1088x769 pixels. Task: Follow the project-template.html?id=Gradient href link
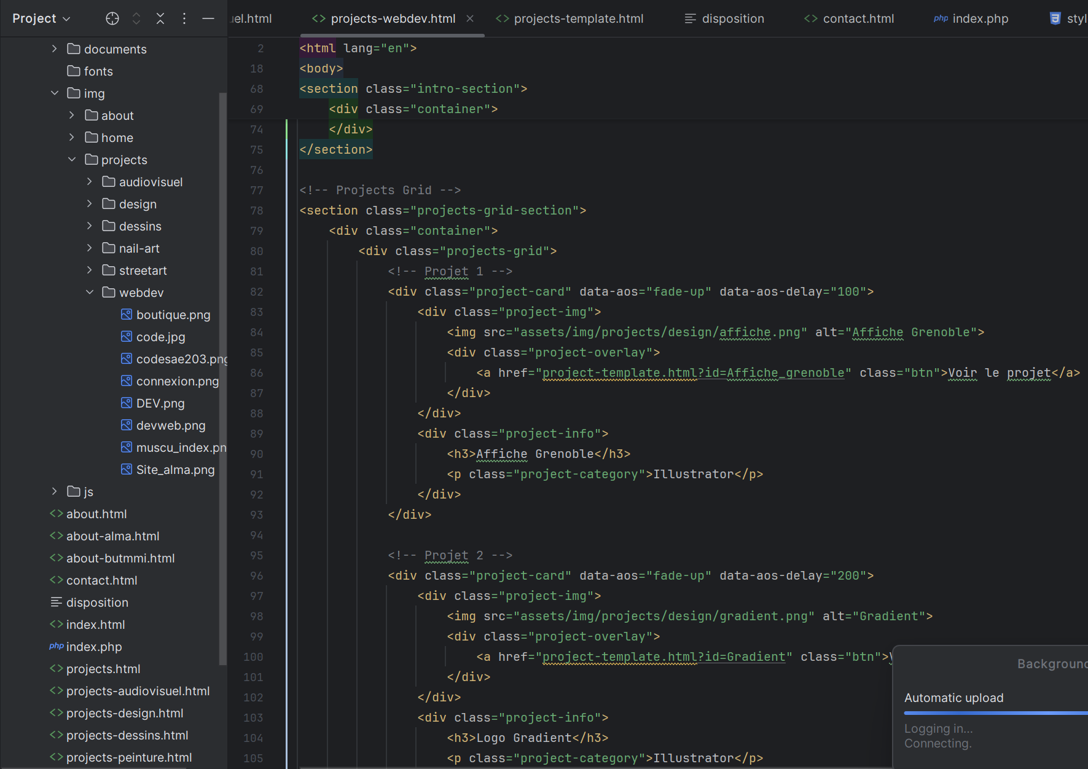click(663, 657)
